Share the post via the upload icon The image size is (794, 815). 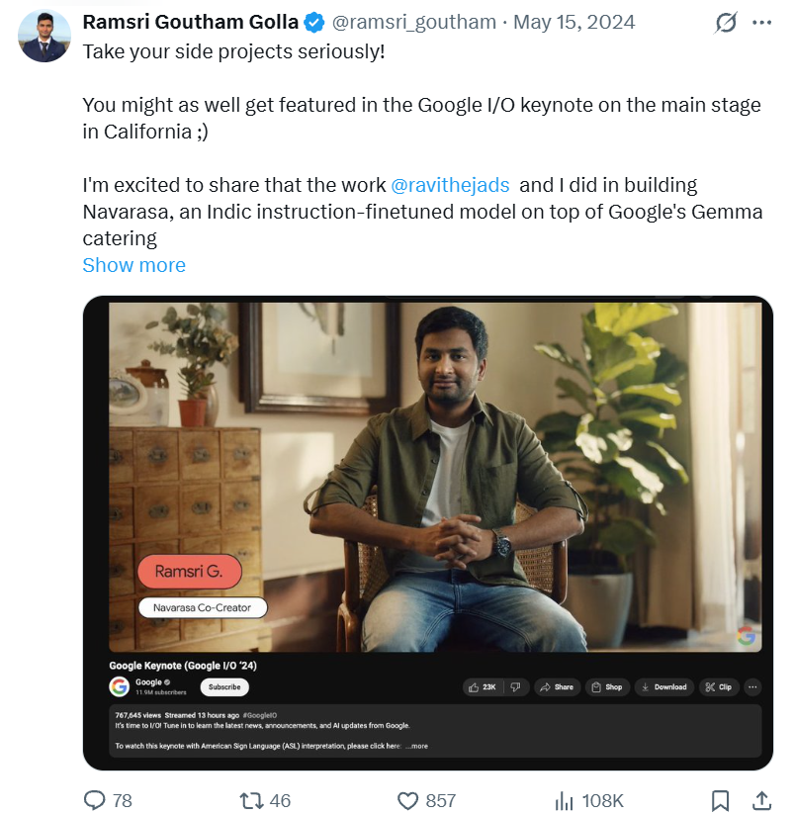tap(759, 801)
